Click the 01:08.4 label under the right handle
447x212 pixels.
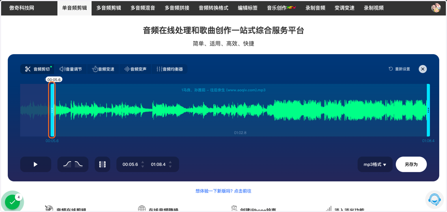pos(428,141)
